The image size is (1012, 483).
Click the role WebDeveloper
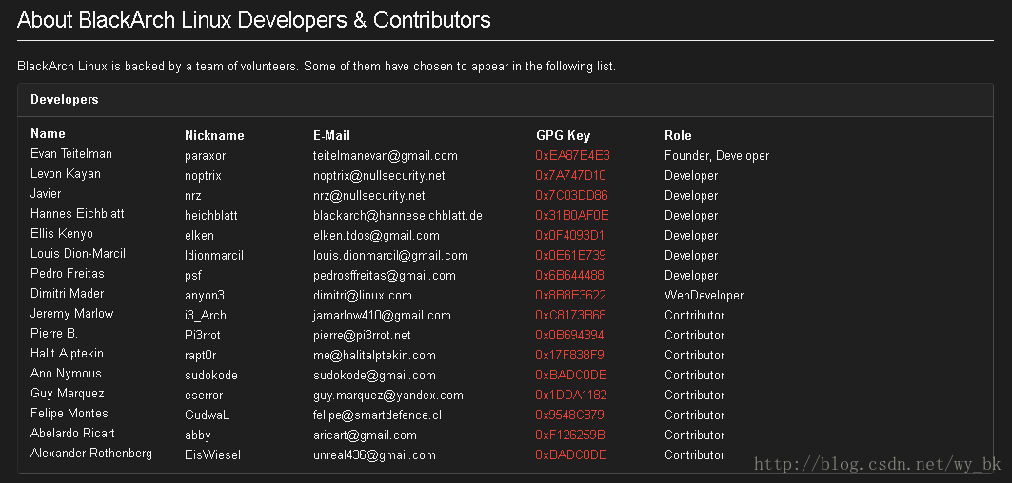[x=704, y=296]
